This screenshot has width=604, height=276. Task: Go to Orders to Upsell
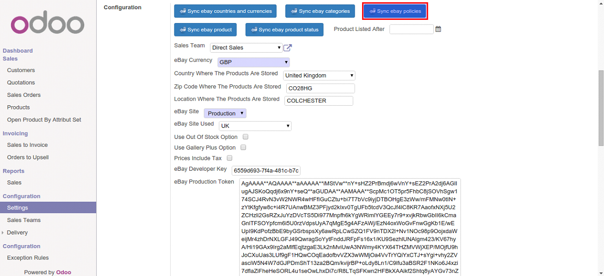[x=28, y=157]
